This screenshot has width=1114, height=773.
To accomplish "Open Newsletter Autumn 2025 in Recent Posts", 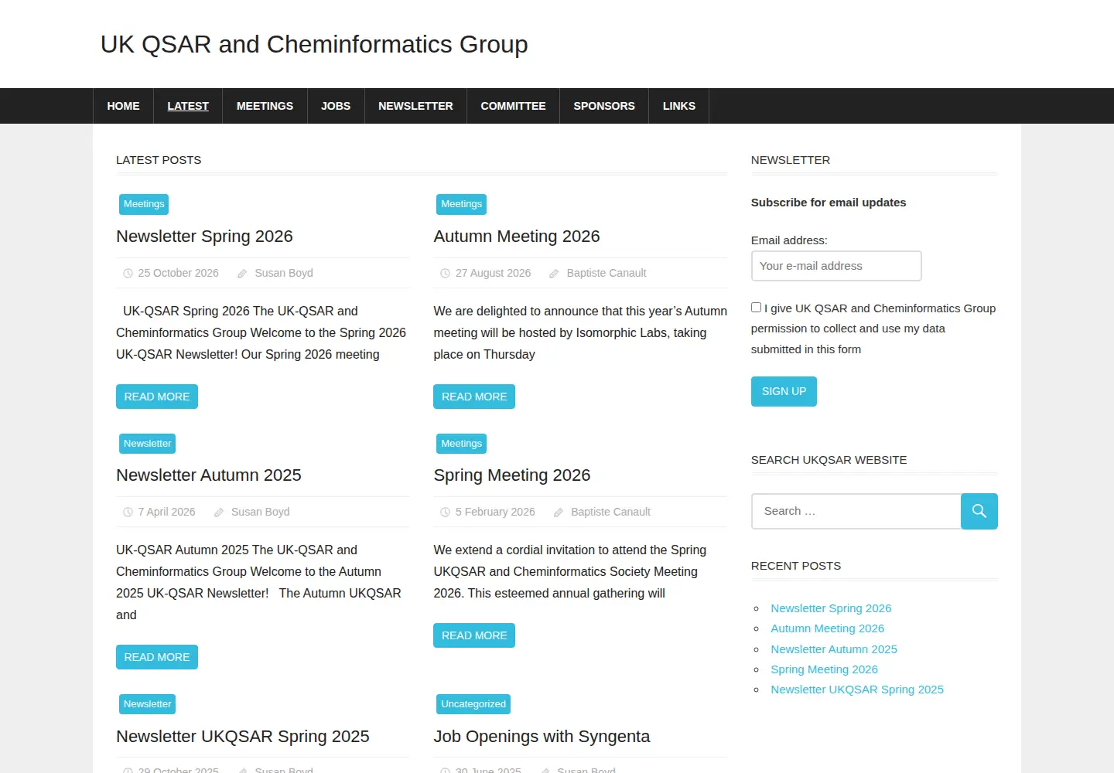I will (834, 649).
